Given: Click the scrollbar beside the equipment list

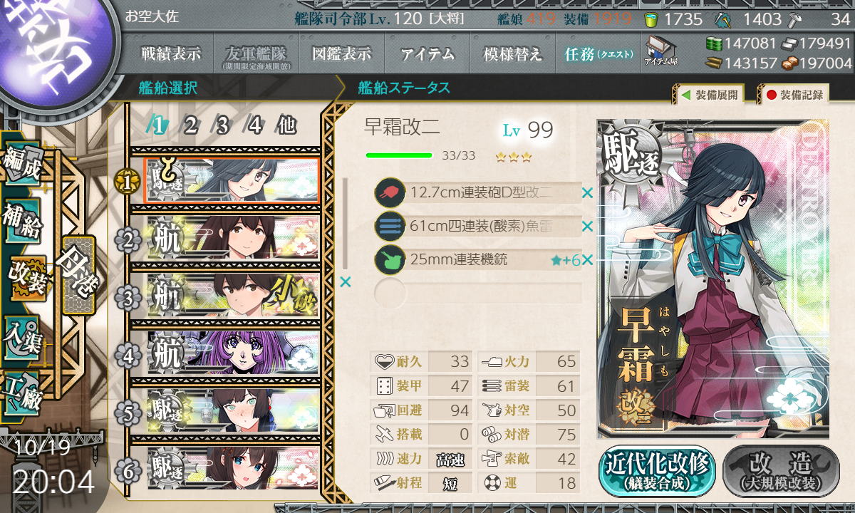Looking at the screenshot, I should click(346, 224).
